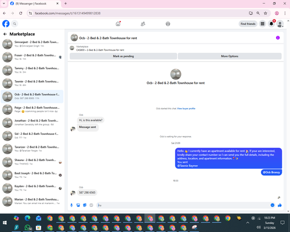This screenshot has width=290, height=232.
Task: Click the attach photo icon in composer
Action: click(78, 205)
